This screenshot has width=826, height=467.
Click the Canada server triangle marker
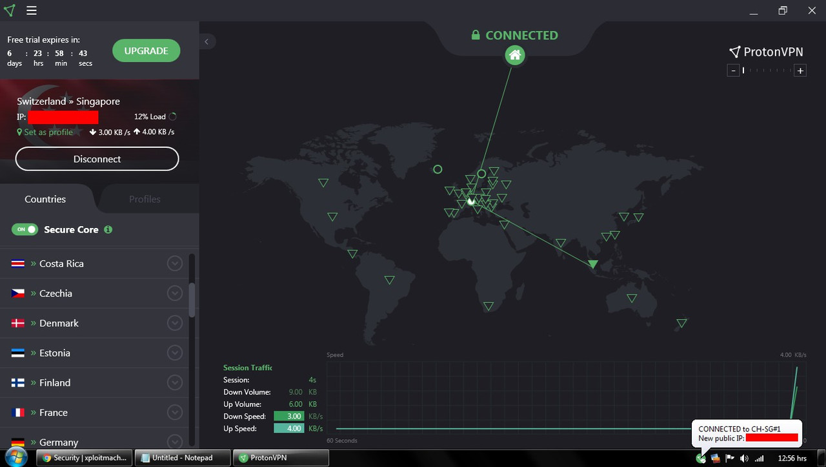pyautogui.click(x=323, y=183)
